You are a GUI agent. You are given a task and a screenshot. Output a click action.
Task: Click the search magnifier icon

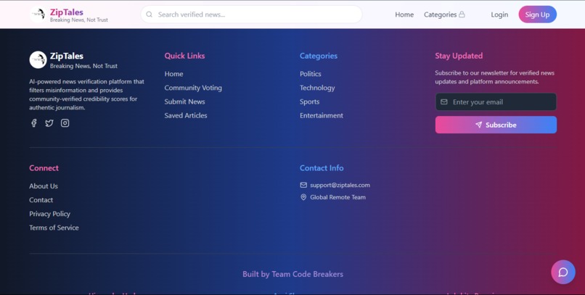(x=150, y=14)
